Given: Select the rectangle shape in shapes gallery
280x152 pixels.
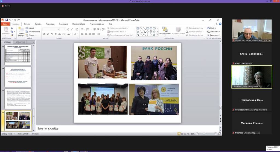Looking at the screenshot, I should [x=148, y=28].
